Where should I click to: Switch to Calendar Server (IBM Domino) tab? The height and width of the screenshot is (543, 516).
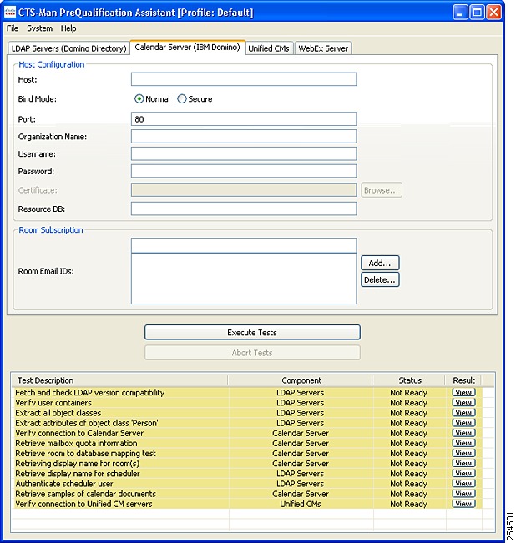[x=188, y=47]
